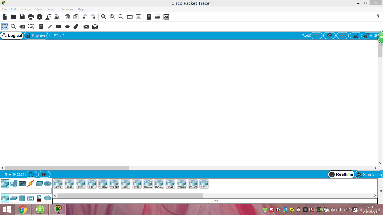Image resolution: width=383 pixels, height=215 pixels.
Task: Open the Extensions menu
Action: [x=66, y=9]
